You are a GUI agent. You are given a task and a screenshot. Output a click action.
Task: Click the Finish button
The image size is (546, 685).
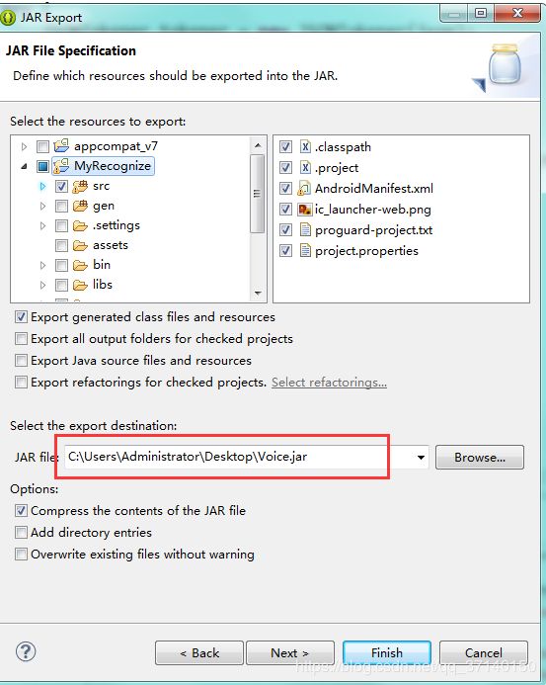[387, 652]
